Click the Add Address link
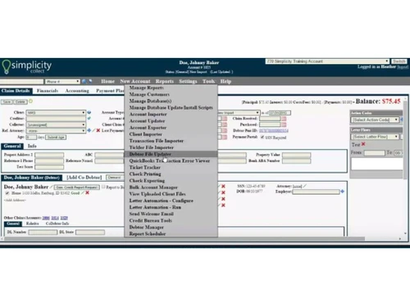Image resolution: width=410 pixels, height=307 pixels. [15, 200]
